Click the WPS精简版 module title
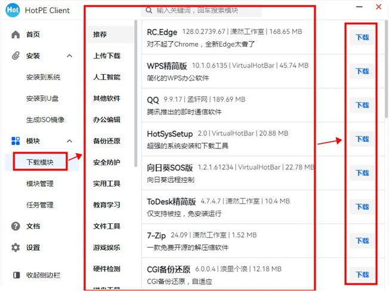 [166, 66]
